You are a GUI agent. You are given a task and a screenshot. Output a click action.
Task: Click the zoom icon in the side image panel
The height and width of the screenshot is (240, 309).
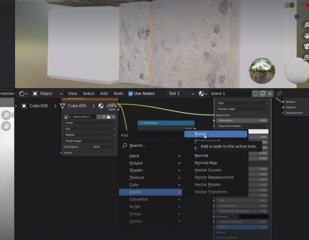click(6, 115)
